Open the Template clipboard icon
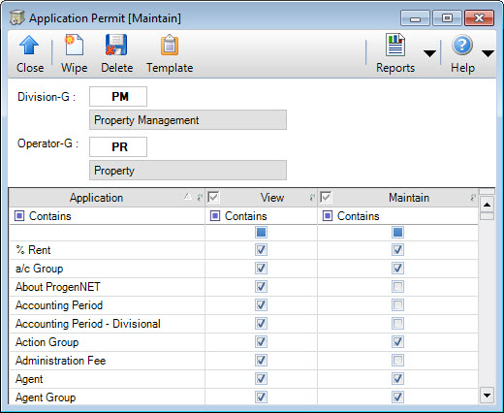504x413 pixels. coord(170,45)
